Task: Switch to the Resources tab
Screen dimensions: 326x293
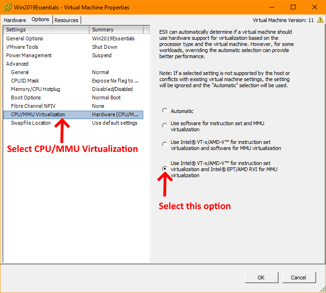Action: (66, 20)
